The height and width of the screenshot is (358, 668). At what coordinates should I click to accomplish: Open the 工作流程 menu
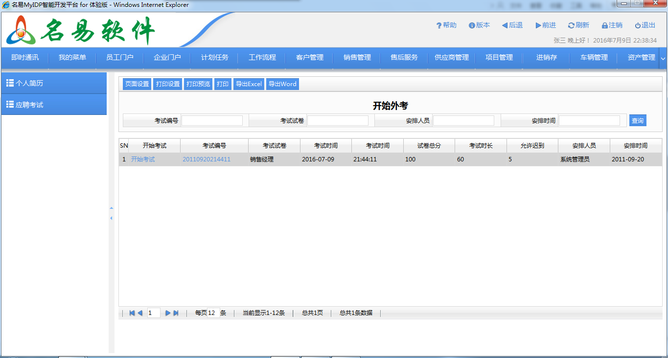pyautogui.click(x=262, y=58)
